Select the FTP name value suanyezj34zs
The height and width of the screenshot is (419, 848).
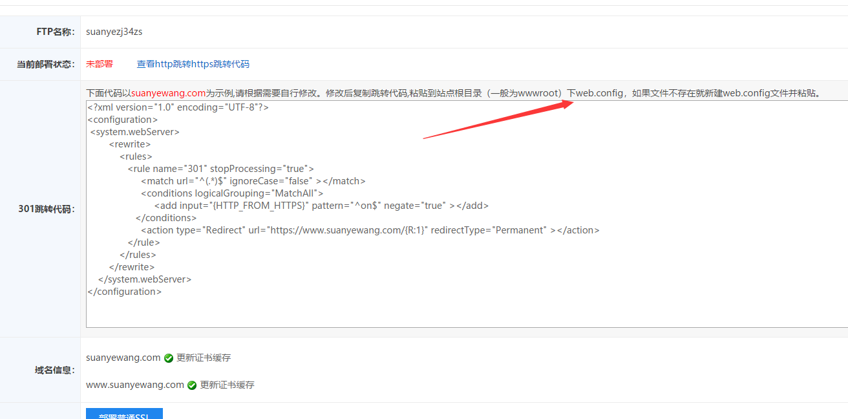114,31
